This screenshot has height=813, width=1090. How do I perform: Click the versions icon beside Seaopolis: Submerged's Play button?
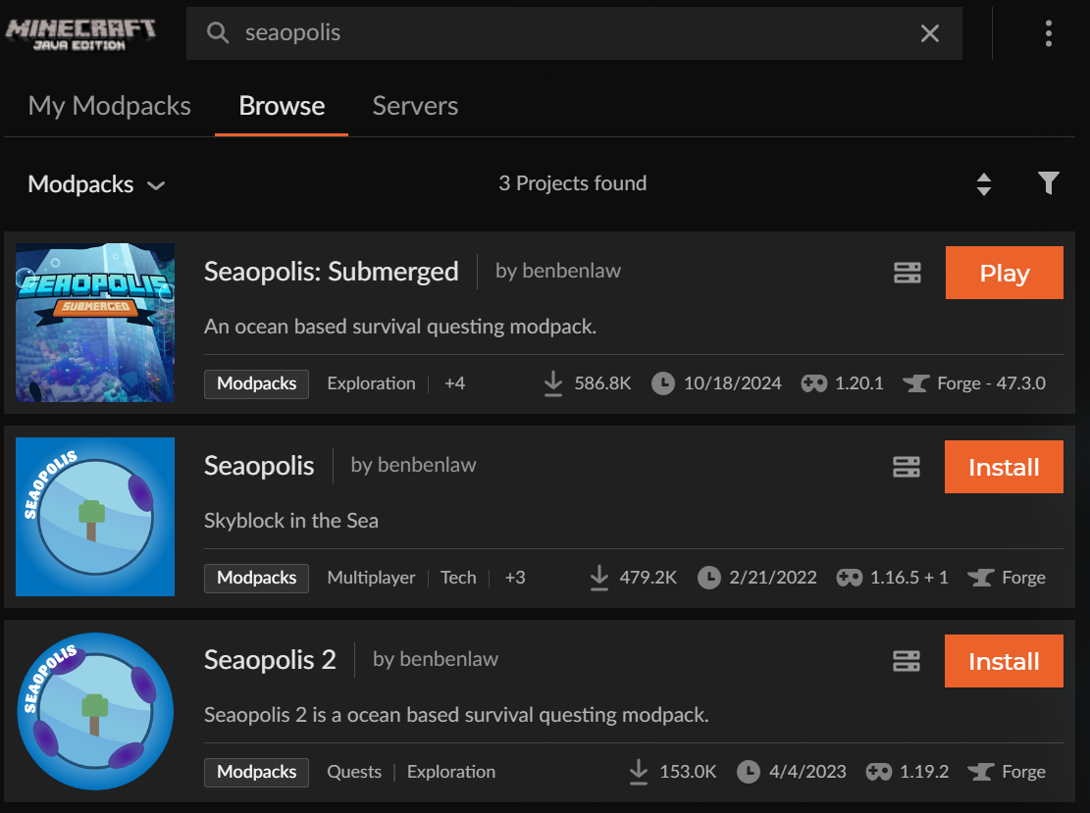point(907,273)
